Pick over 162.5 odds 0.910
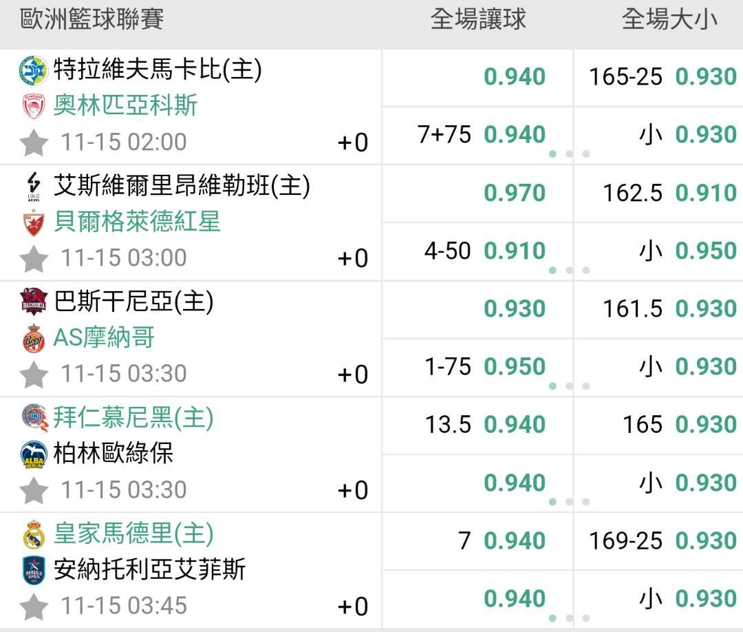The image size is (743, 632). [669, 193]
